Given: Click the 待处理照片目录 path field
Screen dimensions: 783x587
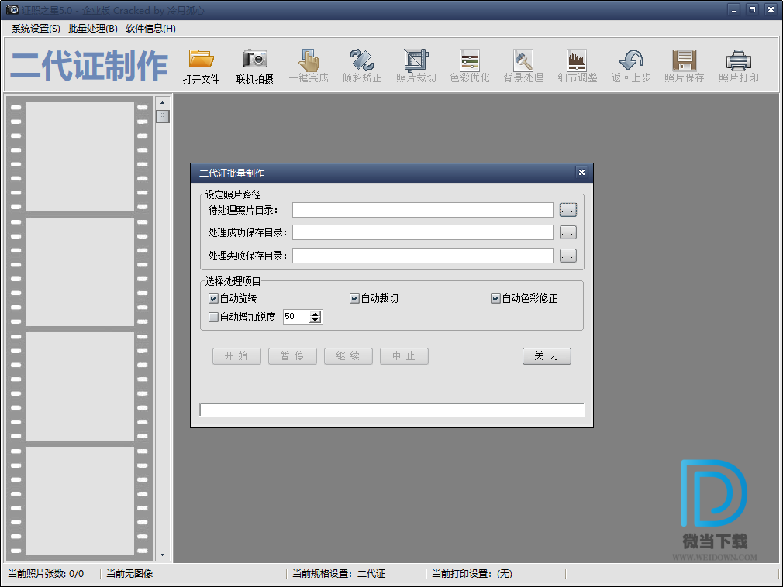Looking at the screenshot, I should (423, 210).
